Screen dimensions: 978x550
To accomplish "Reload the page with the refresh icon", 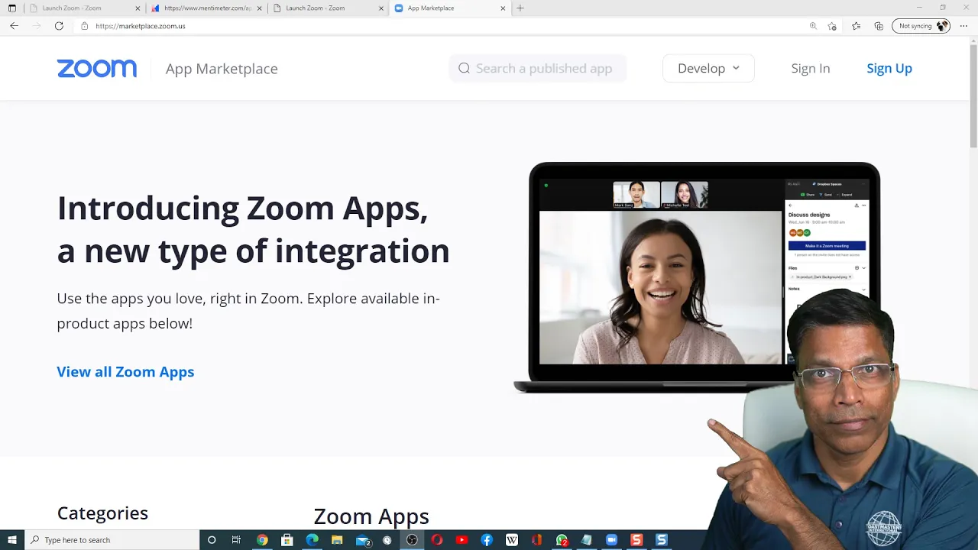I will click(x=59, y=26).
